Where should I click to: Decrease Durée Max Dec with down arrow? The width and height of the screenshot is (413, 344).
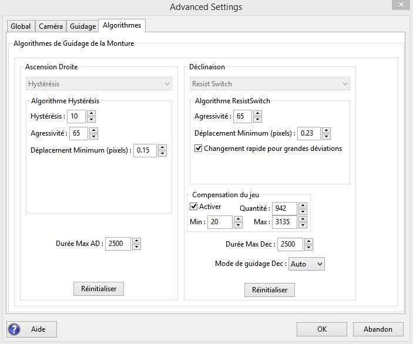tap(308, 247)
